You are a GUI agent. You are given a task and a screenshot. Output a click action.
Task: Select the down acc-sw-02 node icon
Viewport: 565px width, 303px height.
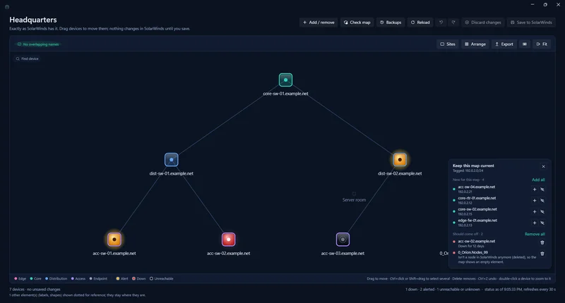tap(228, 240)
